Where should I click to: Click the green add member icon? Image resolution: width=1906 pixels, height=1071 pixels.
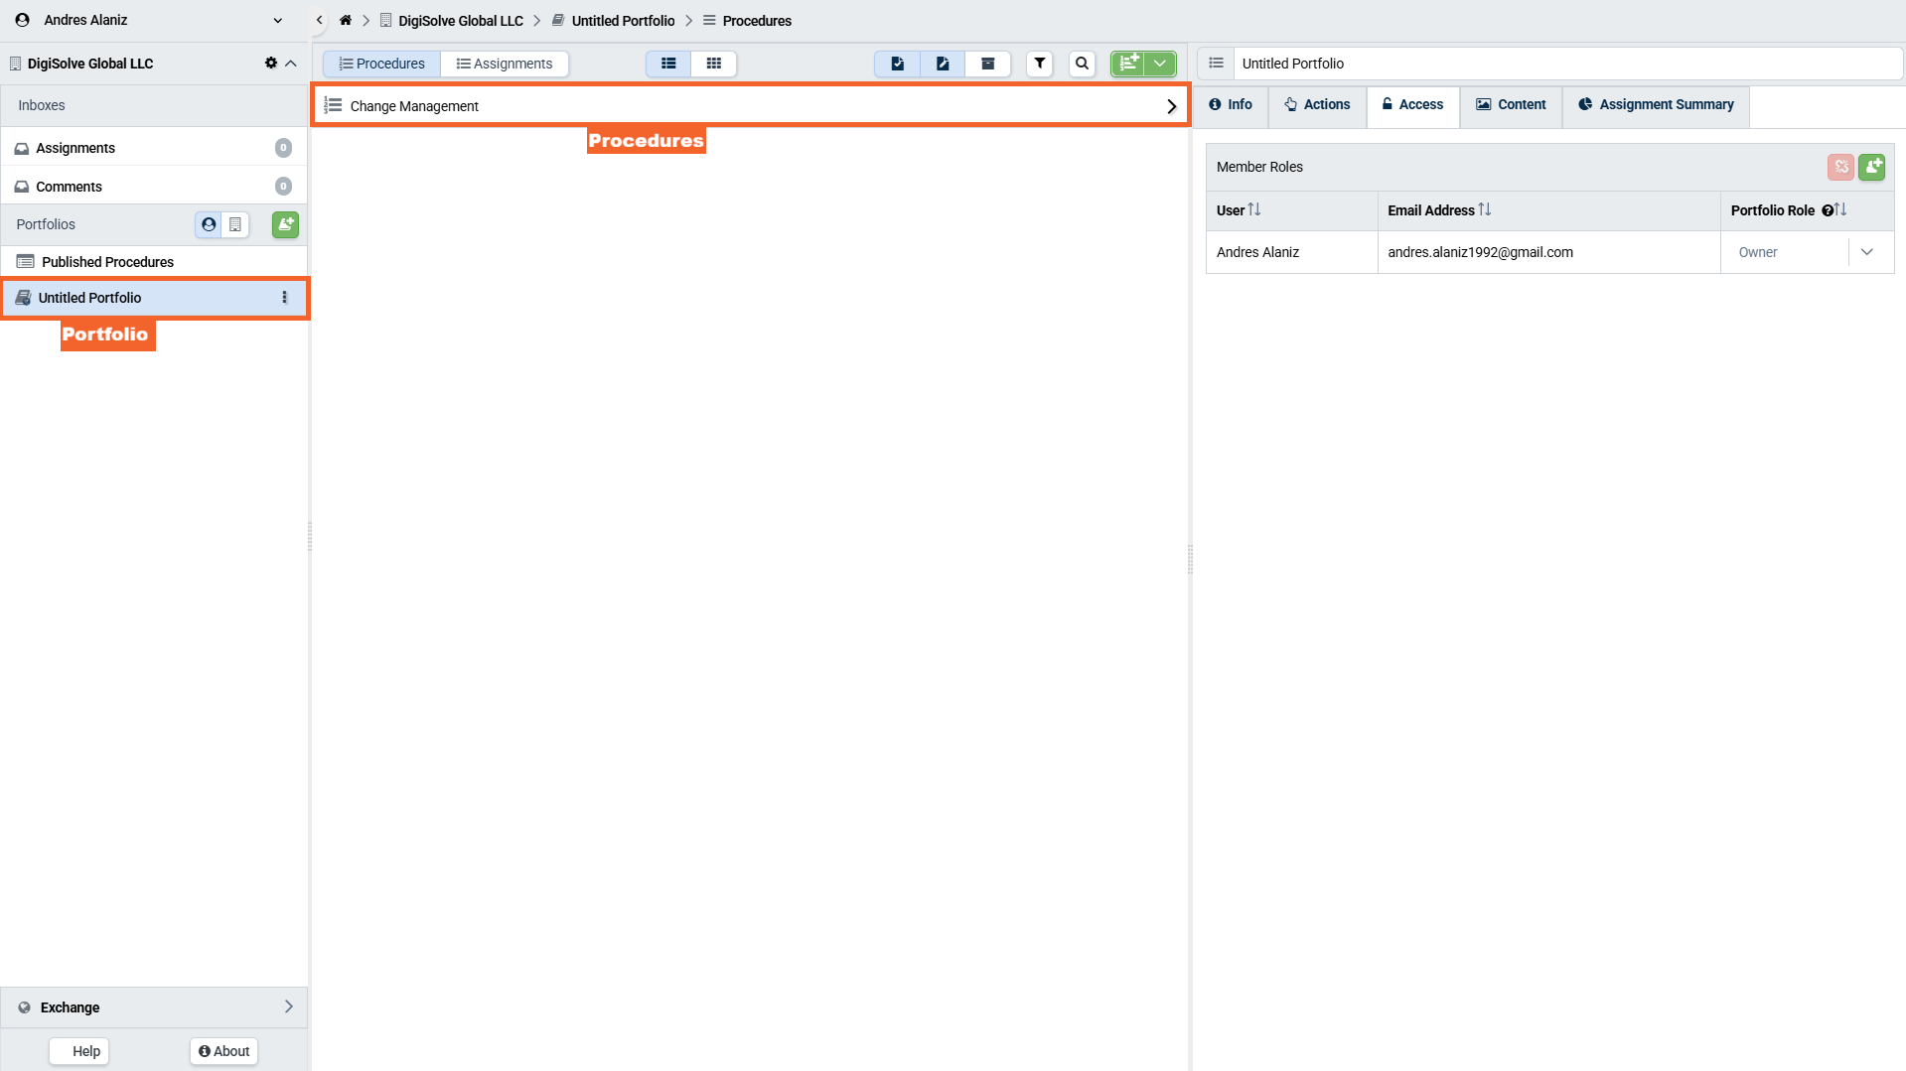coord(1871,167)
